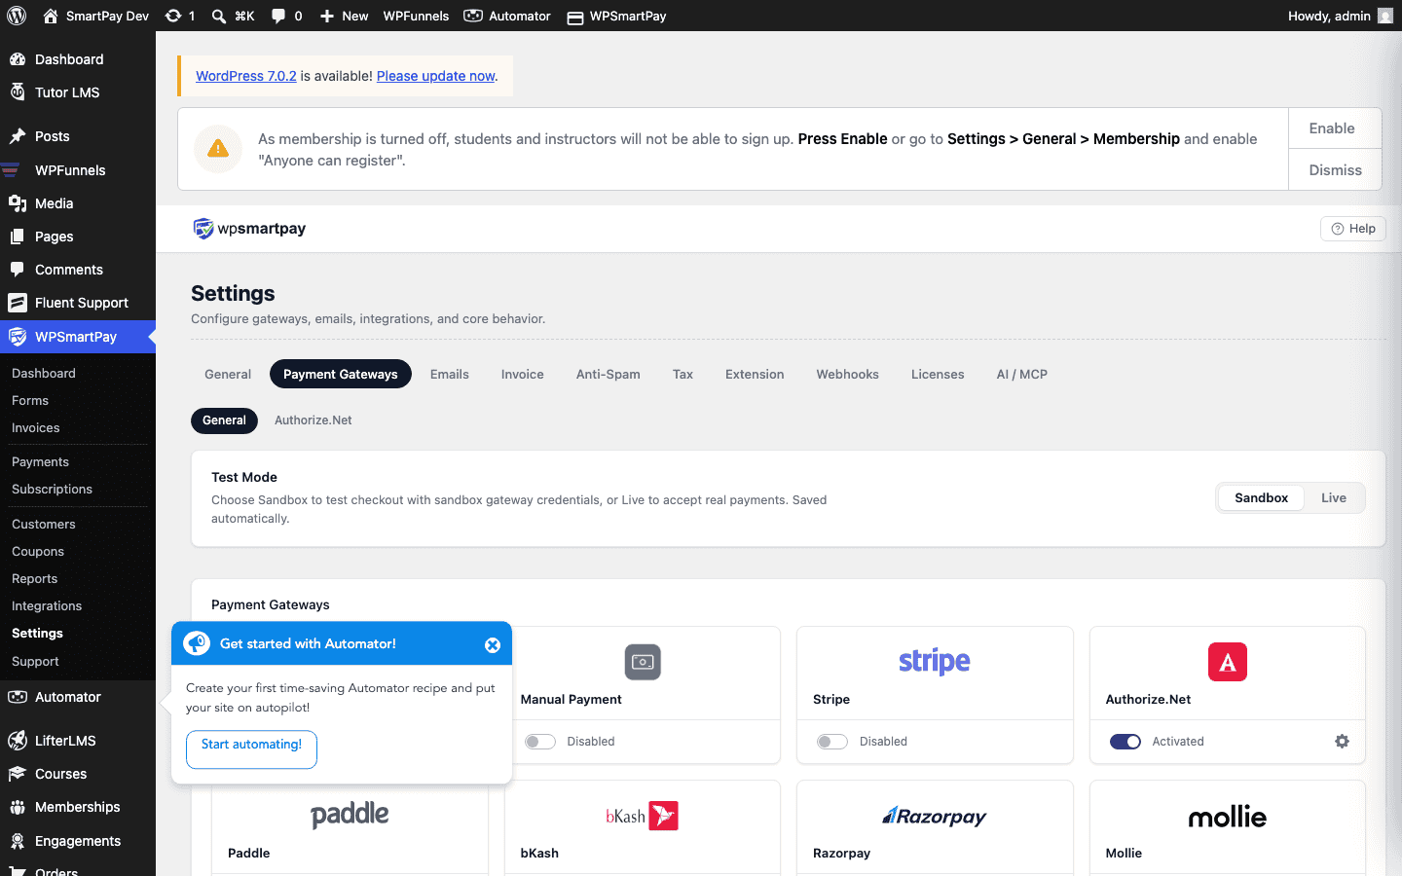Open the Extension tab
1402x876 pixels.
point(755,375)
